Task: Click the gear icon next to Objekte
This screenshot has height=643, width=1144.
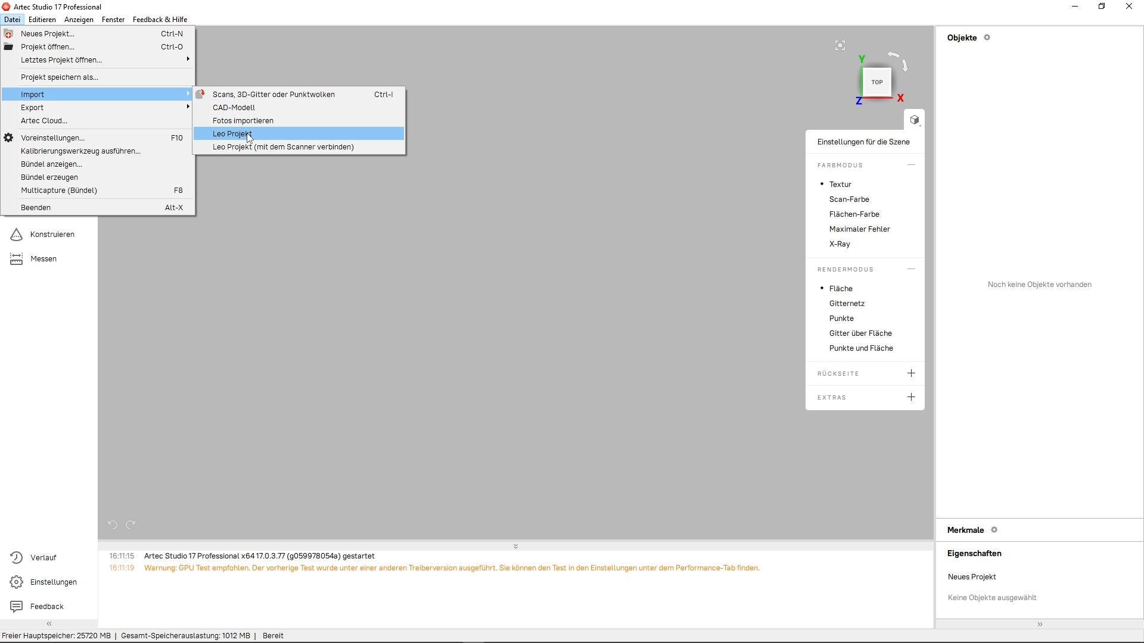Action: [987, 38]
